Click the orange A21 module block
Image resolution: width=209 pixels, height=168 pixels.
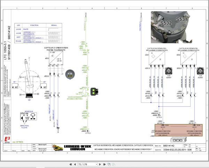click(179, 130)
